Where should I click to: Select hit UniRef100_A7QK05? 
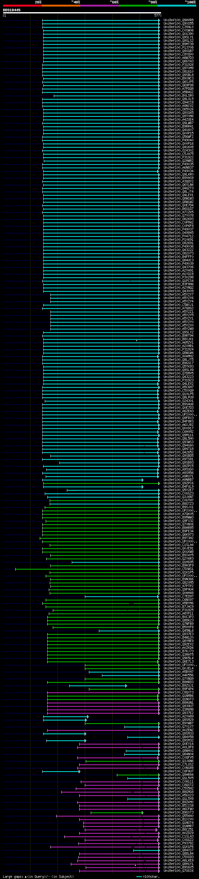point(178,514)
